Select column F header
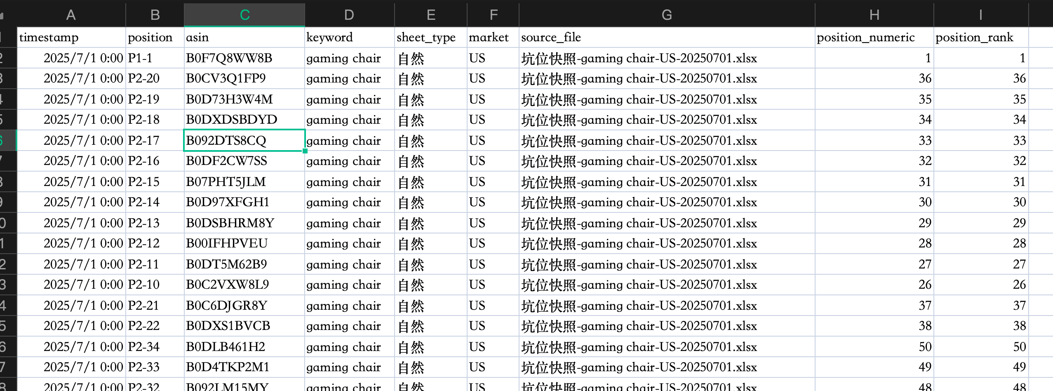 point(493,15)
